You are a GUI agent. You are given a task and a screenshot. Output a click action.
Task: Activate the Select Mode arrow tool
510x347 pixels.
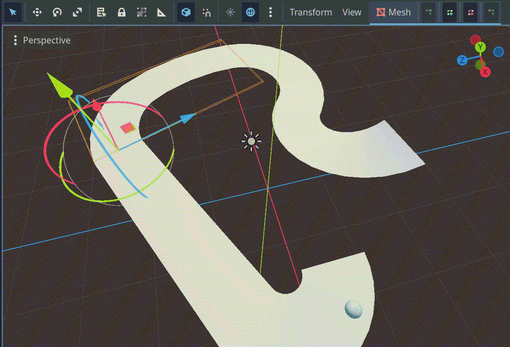13,12
